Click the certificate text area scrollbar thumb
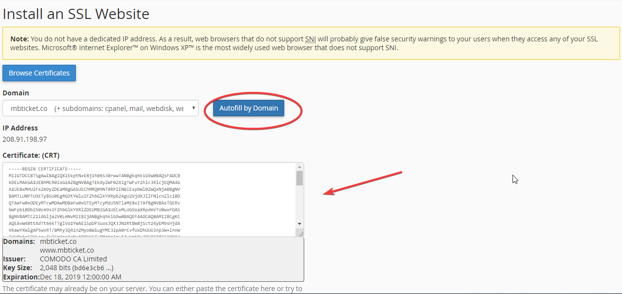This screenshot has width=622, height=294. 299,178
